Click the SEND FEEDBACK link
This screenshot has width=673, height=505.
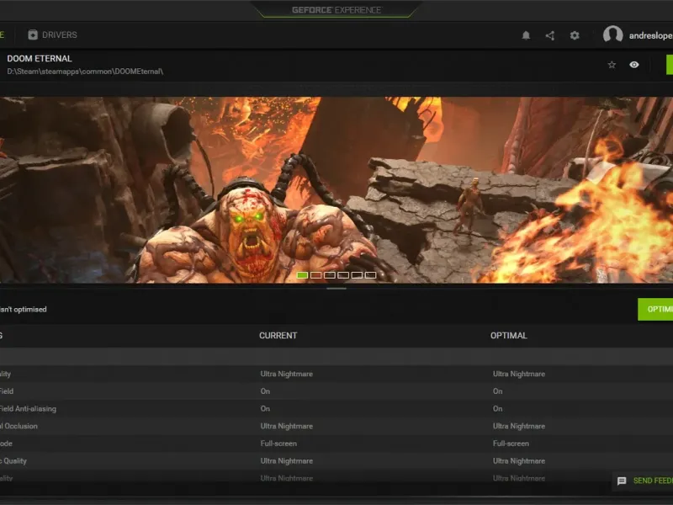653,481
